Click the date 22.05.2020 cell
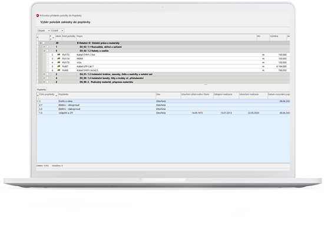Image resolution: width=324 pixels, height=225 pixels. (x=253, y=113)
